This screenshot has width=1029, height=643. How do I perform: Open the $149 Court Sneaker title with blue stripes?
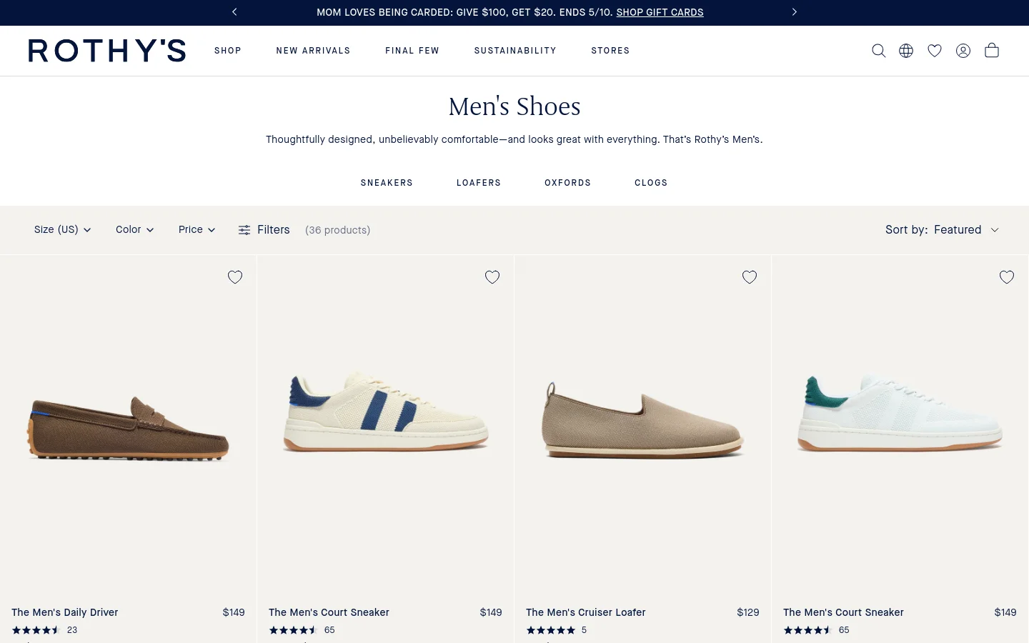pyautogui.click(x=329, y=612)
